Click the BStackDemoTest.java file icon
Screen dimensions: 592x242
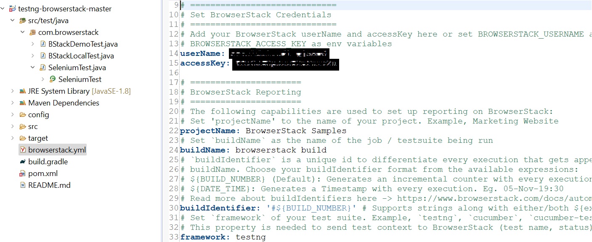[42, 44]
